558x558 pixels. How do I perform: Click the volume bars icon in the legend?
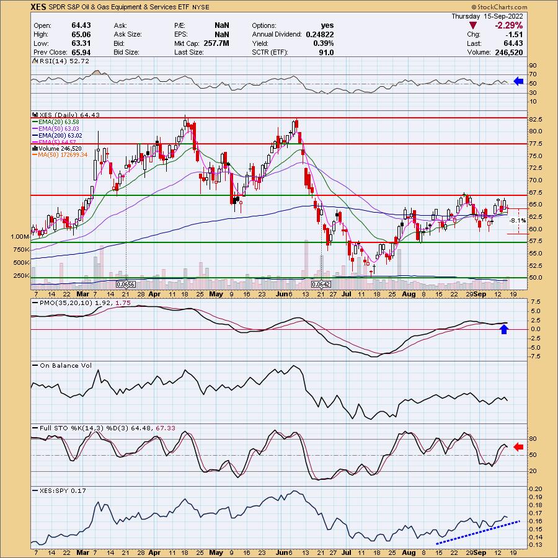point(35,148)
